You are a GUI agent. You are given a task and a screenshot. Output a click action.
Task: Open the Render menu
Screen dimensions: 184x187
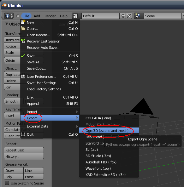point(50,16)
